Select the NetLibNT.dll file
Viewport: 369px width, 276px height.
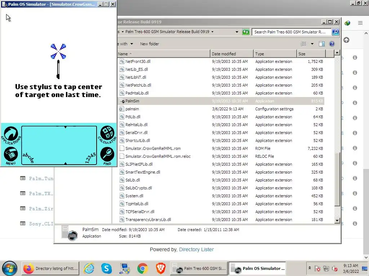135,77
